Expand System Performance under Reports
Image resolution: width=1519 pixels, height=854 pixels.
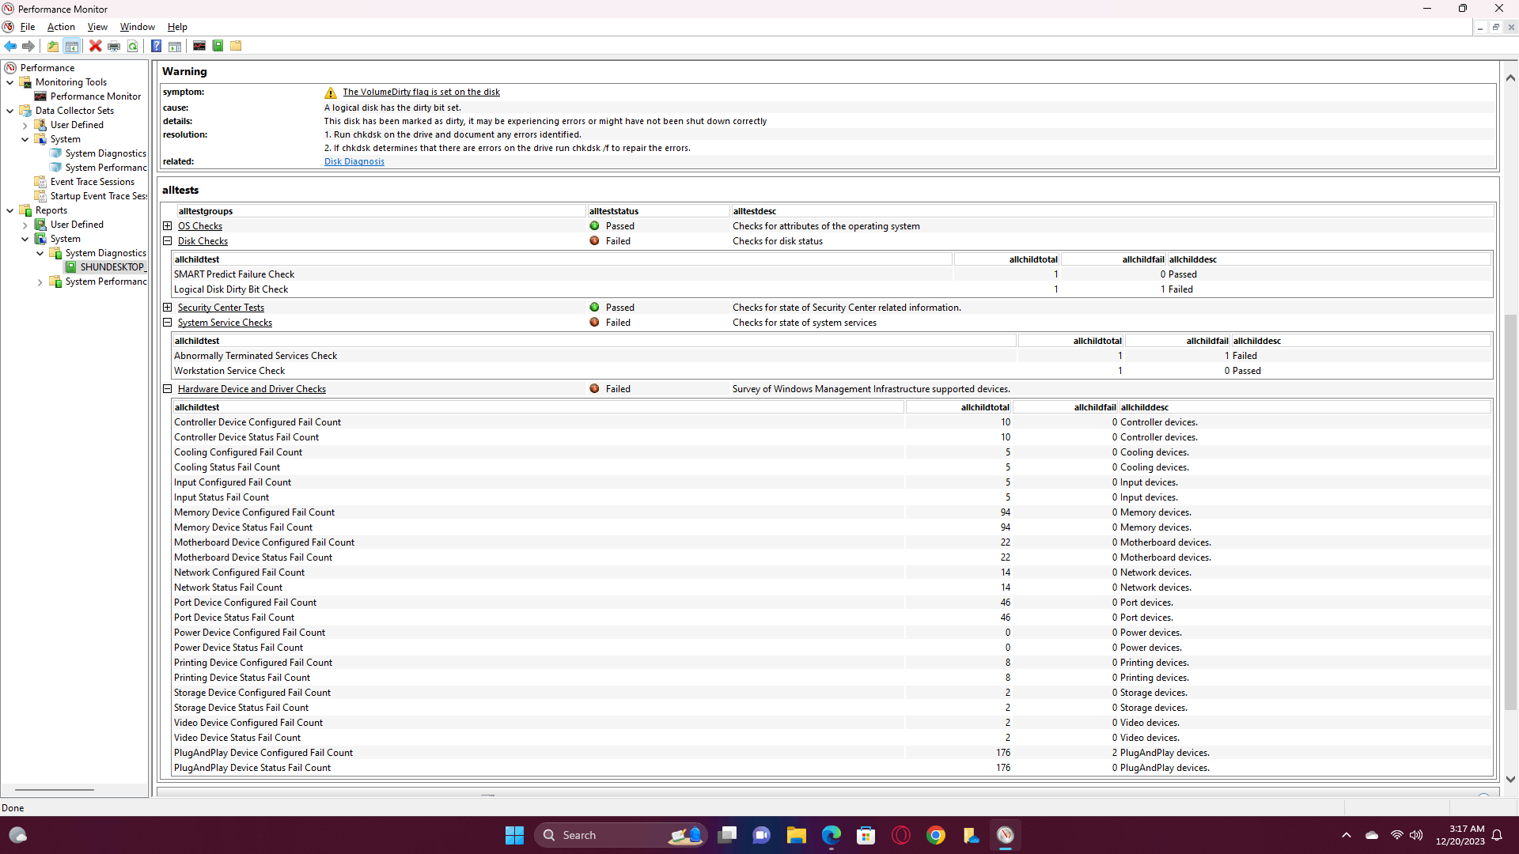click(x=40, y=282)
